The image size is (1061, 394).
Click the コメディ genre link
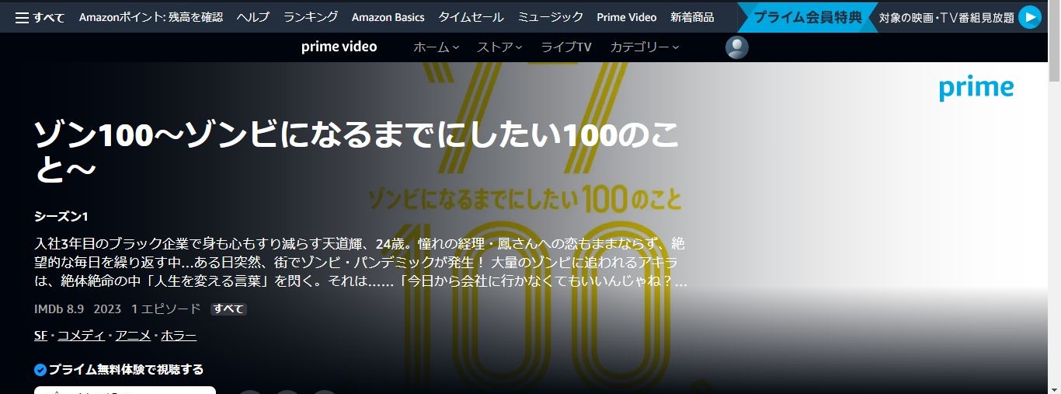(82, 336)
